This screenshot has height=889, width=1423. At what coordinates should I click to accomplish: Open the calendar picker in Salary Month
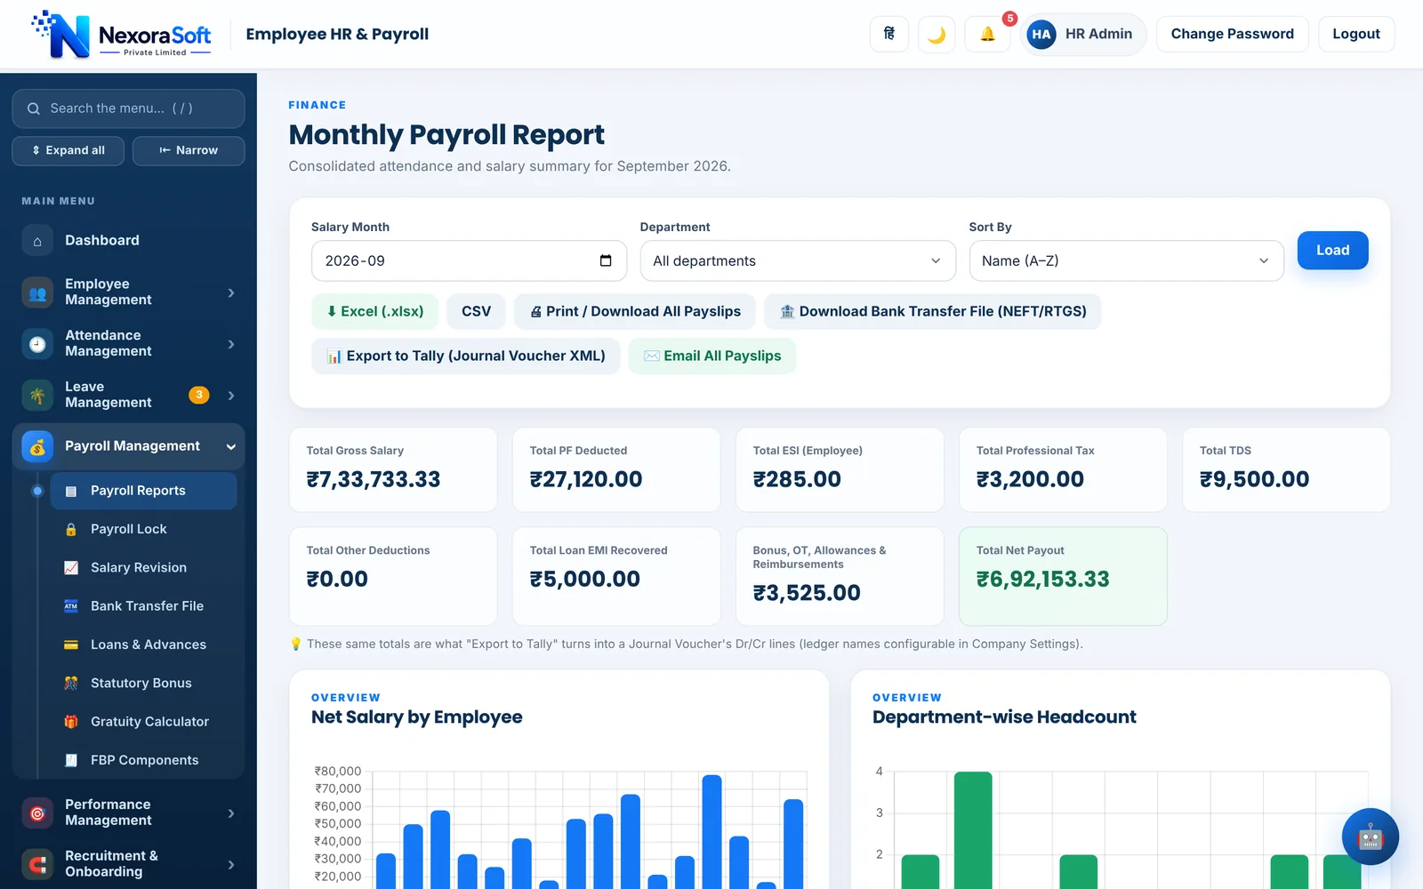(x=606, y=260)
